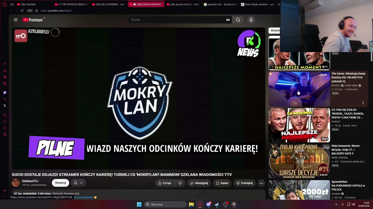
Task: Toggle the Opera VPN badge
Action: 30,11
